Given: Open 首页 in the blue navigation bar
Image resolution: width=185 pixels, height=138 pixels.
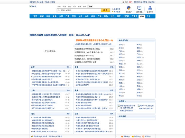Looking at the screenshot, I should (x=35, y=16).
